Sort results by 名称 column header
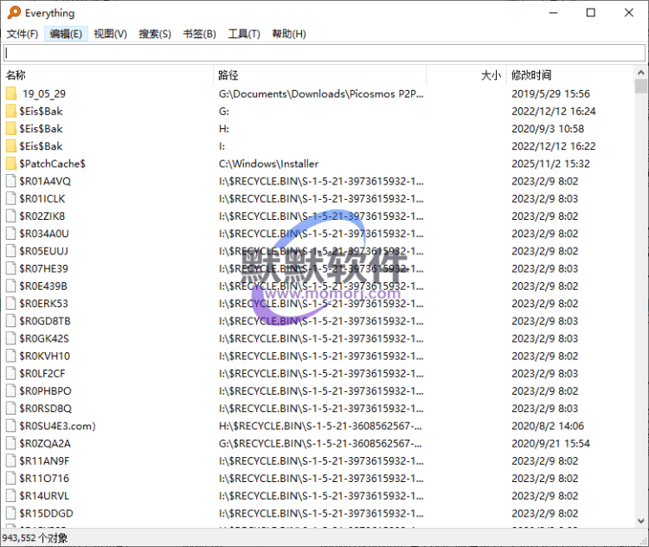 104,75
